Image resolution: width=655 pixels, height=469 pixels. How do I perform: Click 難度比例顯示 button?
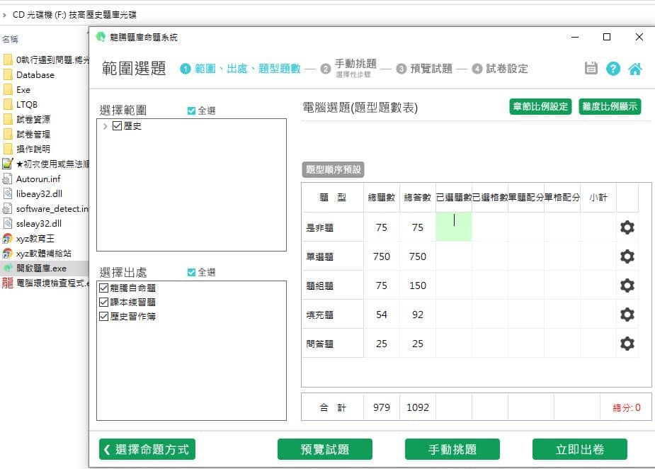click(x=610, y=106)
